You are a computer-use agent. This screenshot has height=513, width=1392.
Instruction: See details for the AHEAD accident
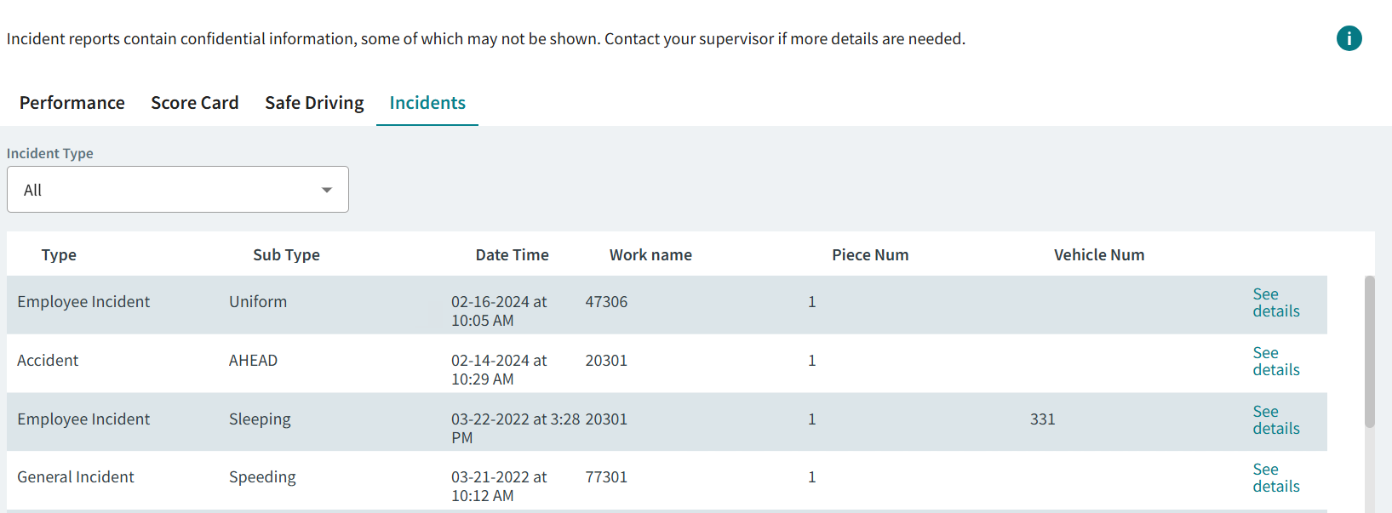tap(1275, 362)
